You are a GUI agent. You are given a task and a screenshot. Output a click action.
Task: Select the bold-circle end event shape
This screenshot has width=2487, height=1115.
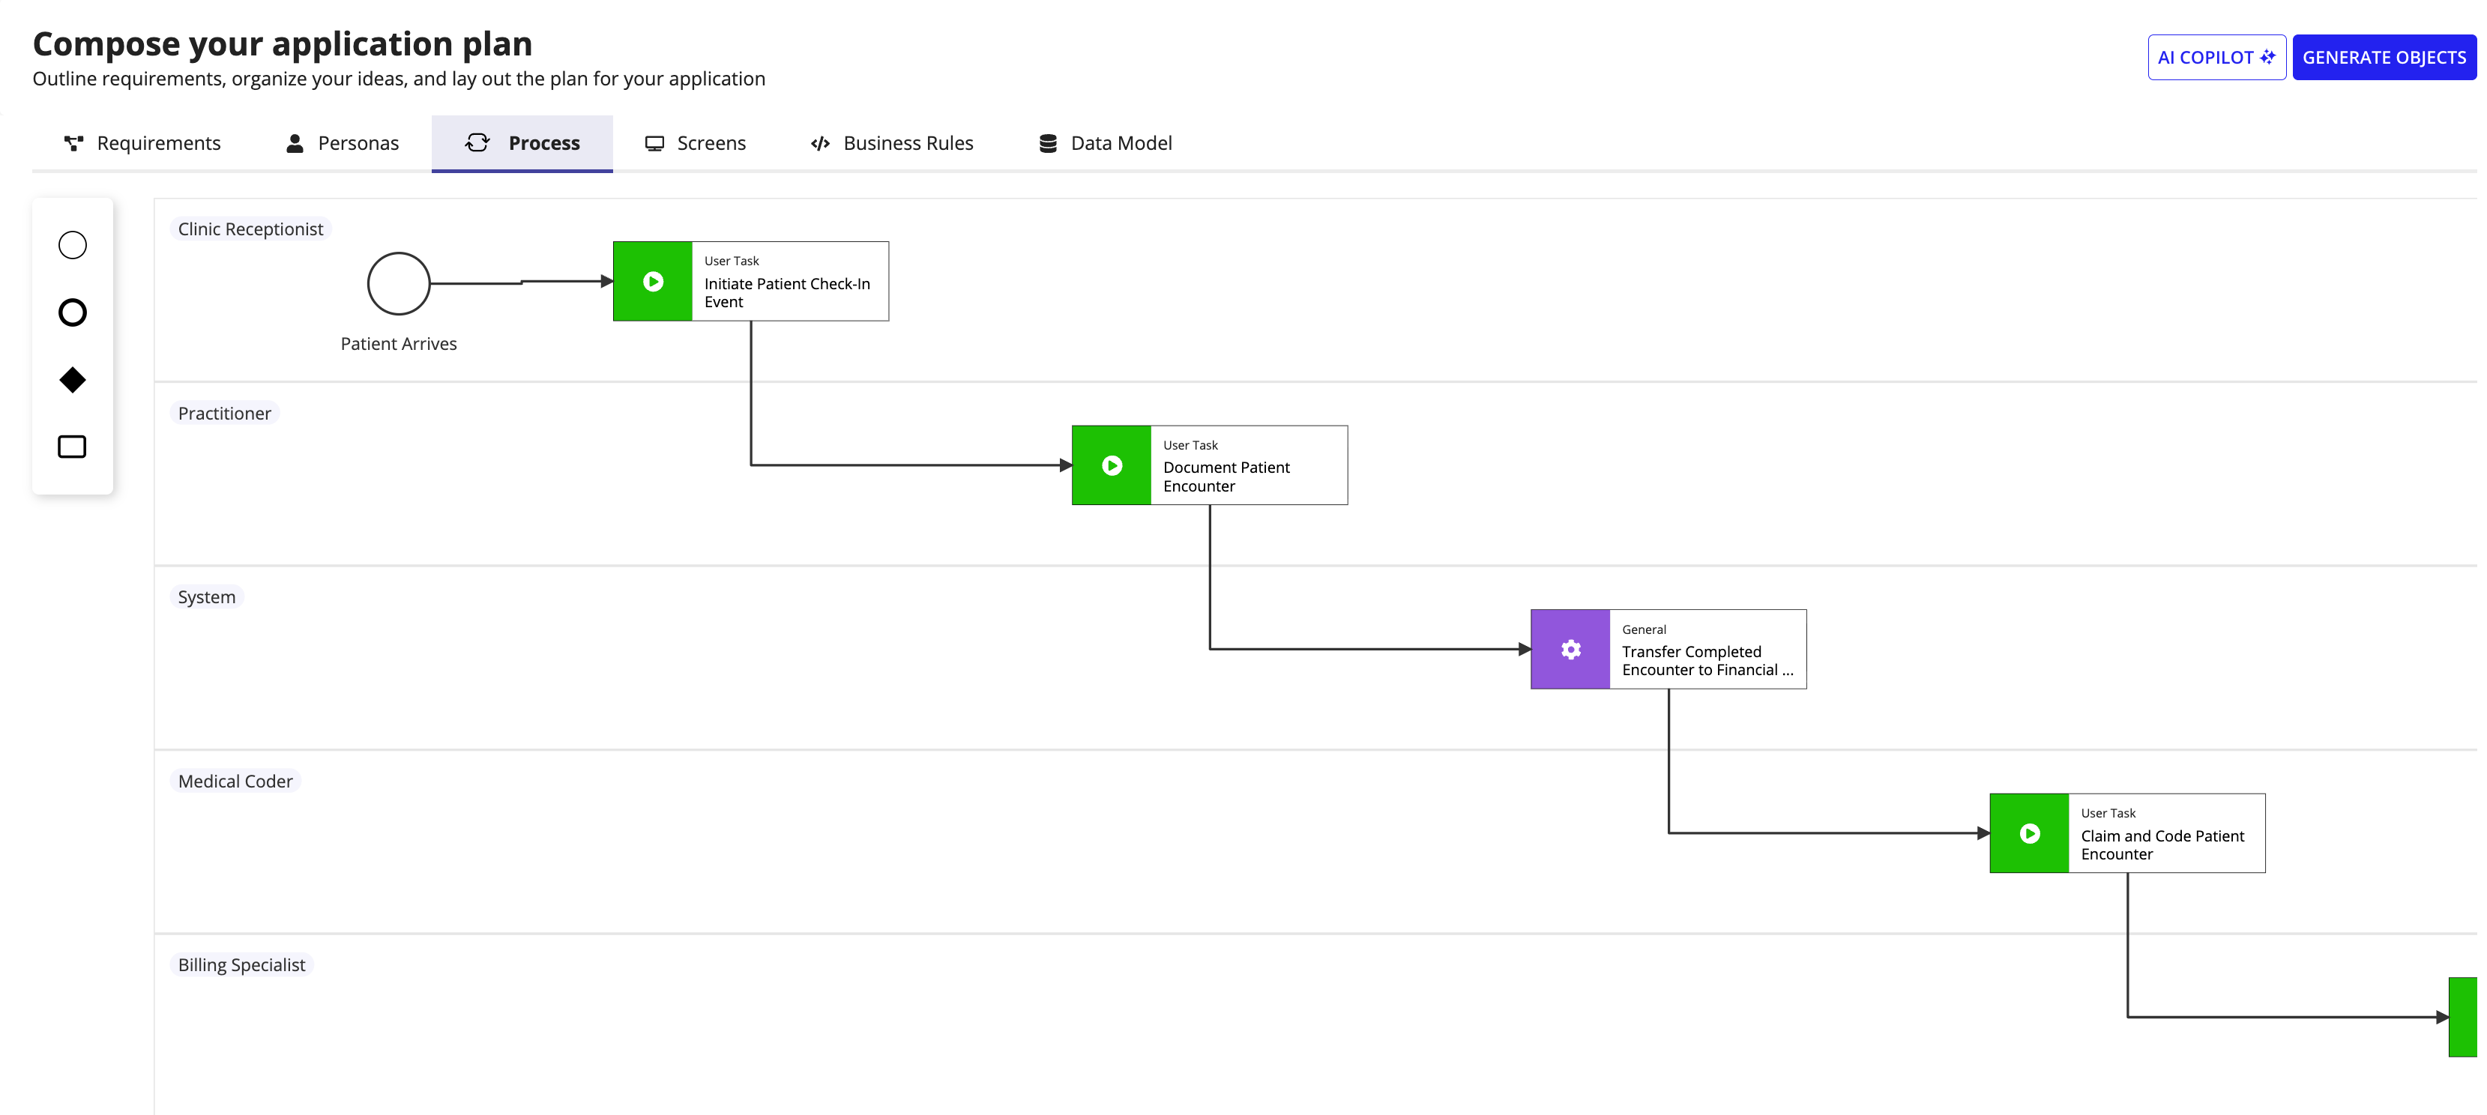(x=73, y=312)
